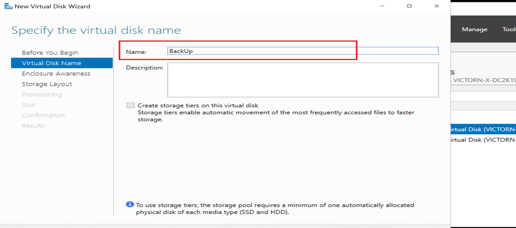Click the New Virtual Disk Wizard title icon

coord(7,6)
